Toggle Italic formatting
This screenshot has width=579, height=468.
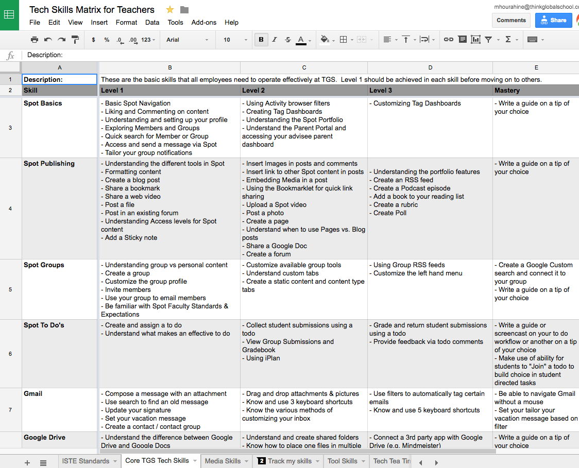275,40
